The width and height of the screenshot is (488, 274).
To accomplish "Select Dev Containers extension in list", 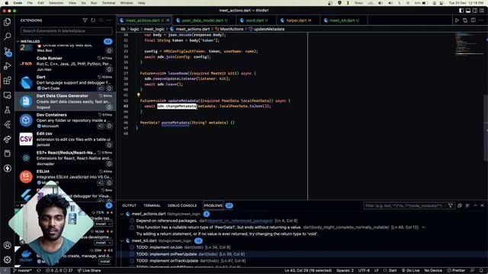I will tap(66, 120).
